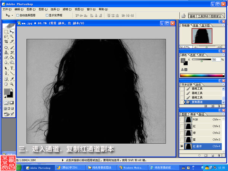Select the Blur tool
This screenshot has width=228, height=171.
(6, 62)
